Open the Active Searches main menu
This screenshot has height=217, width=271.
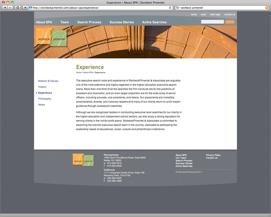154,22
